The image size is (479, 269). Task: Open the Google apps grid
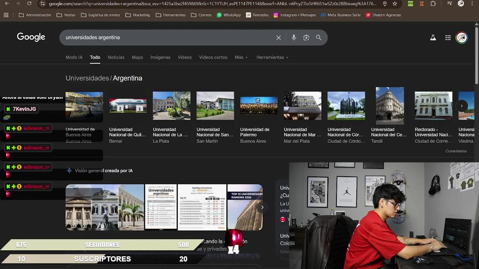(x=448, y=37)
